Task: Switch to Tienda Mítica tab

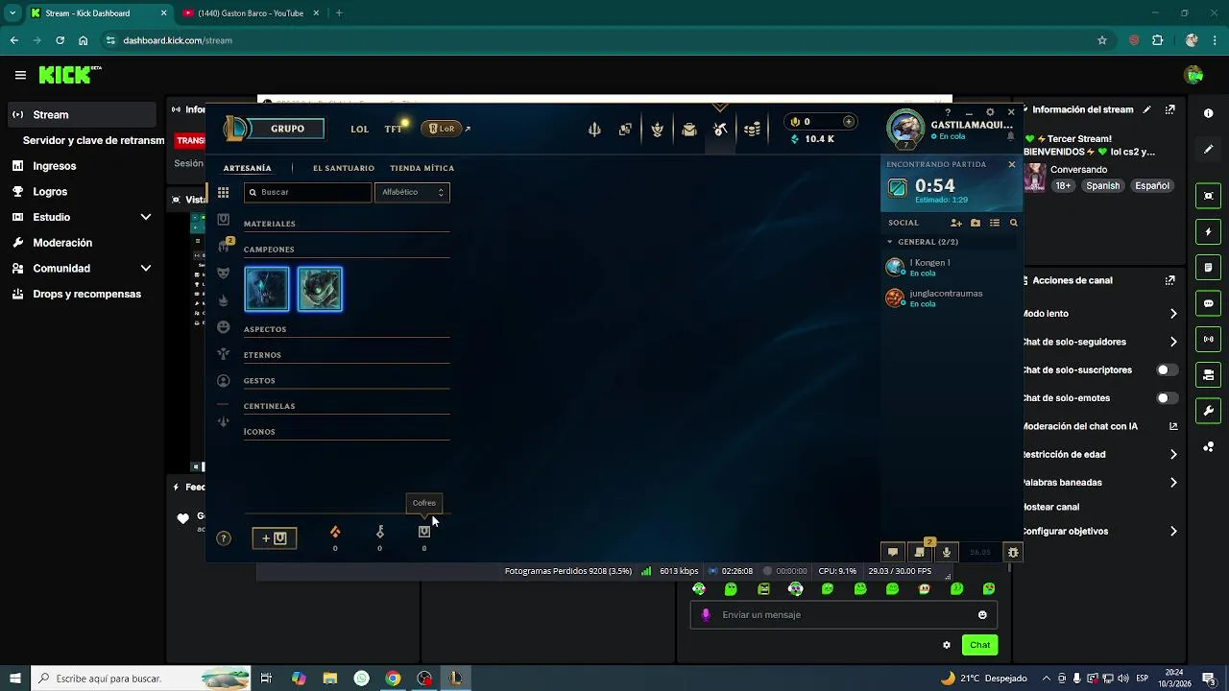Action: (x=422, y=168)
